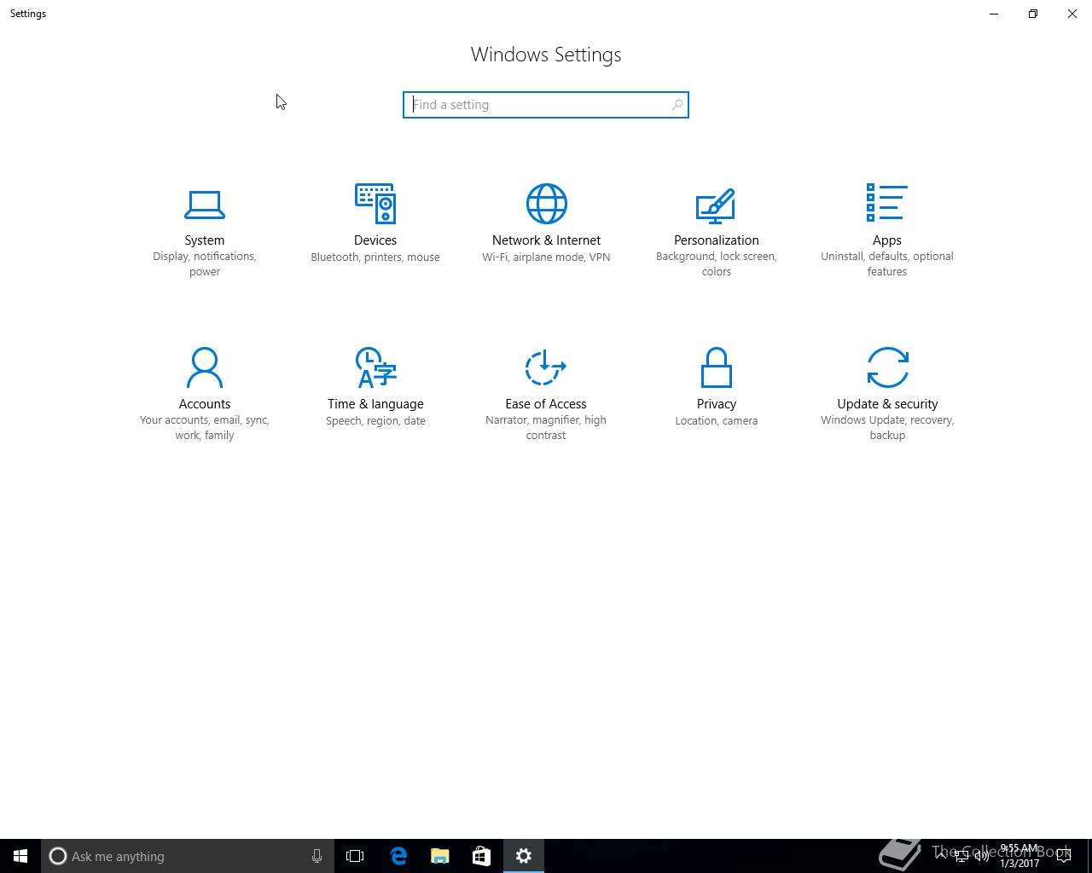The height and width of the screenshot is (873, 1092).
Task: Open the Privacy padlock icon
Action: (x=717, y=367)
